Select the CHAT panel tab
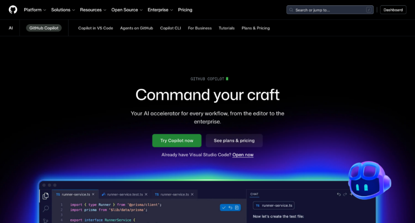The width and height of the screenshot is (415, 223). [255, 194]
